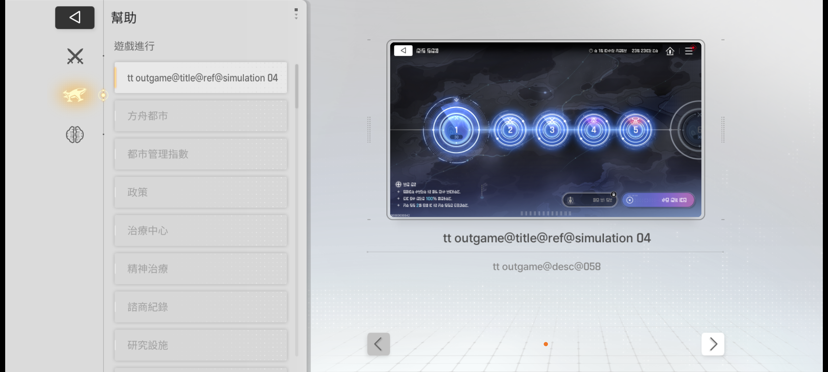The image size is (828, 372).
Task: Open the 都市管理指數 help topic
Action: click(201, 154)
